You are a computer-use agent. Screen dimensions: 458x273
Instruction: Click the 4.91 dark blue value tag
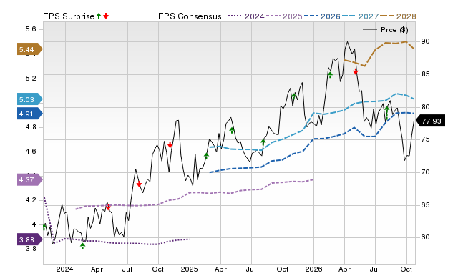click(30, 114)
